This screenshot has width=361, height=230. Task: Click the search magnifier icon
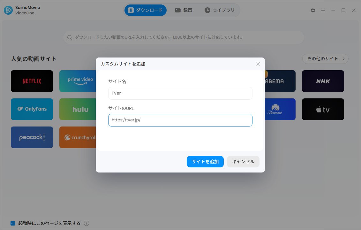click(70, 37)
